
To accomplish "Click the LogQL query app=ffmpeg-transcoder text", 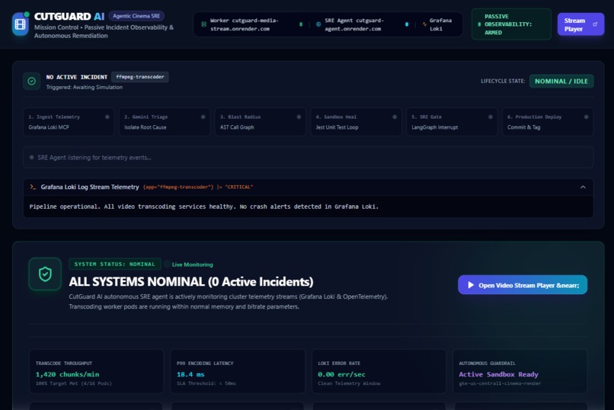I will coord(198,187).
